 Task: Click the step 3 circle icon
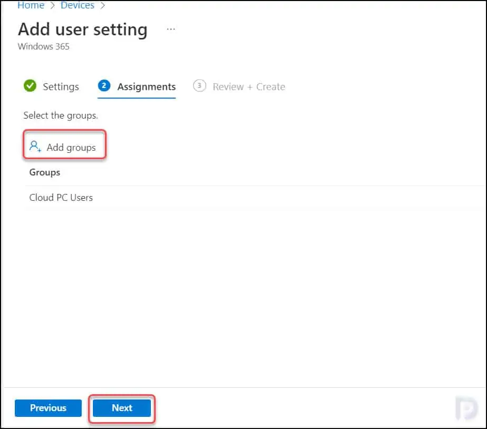tap(199, 85)
